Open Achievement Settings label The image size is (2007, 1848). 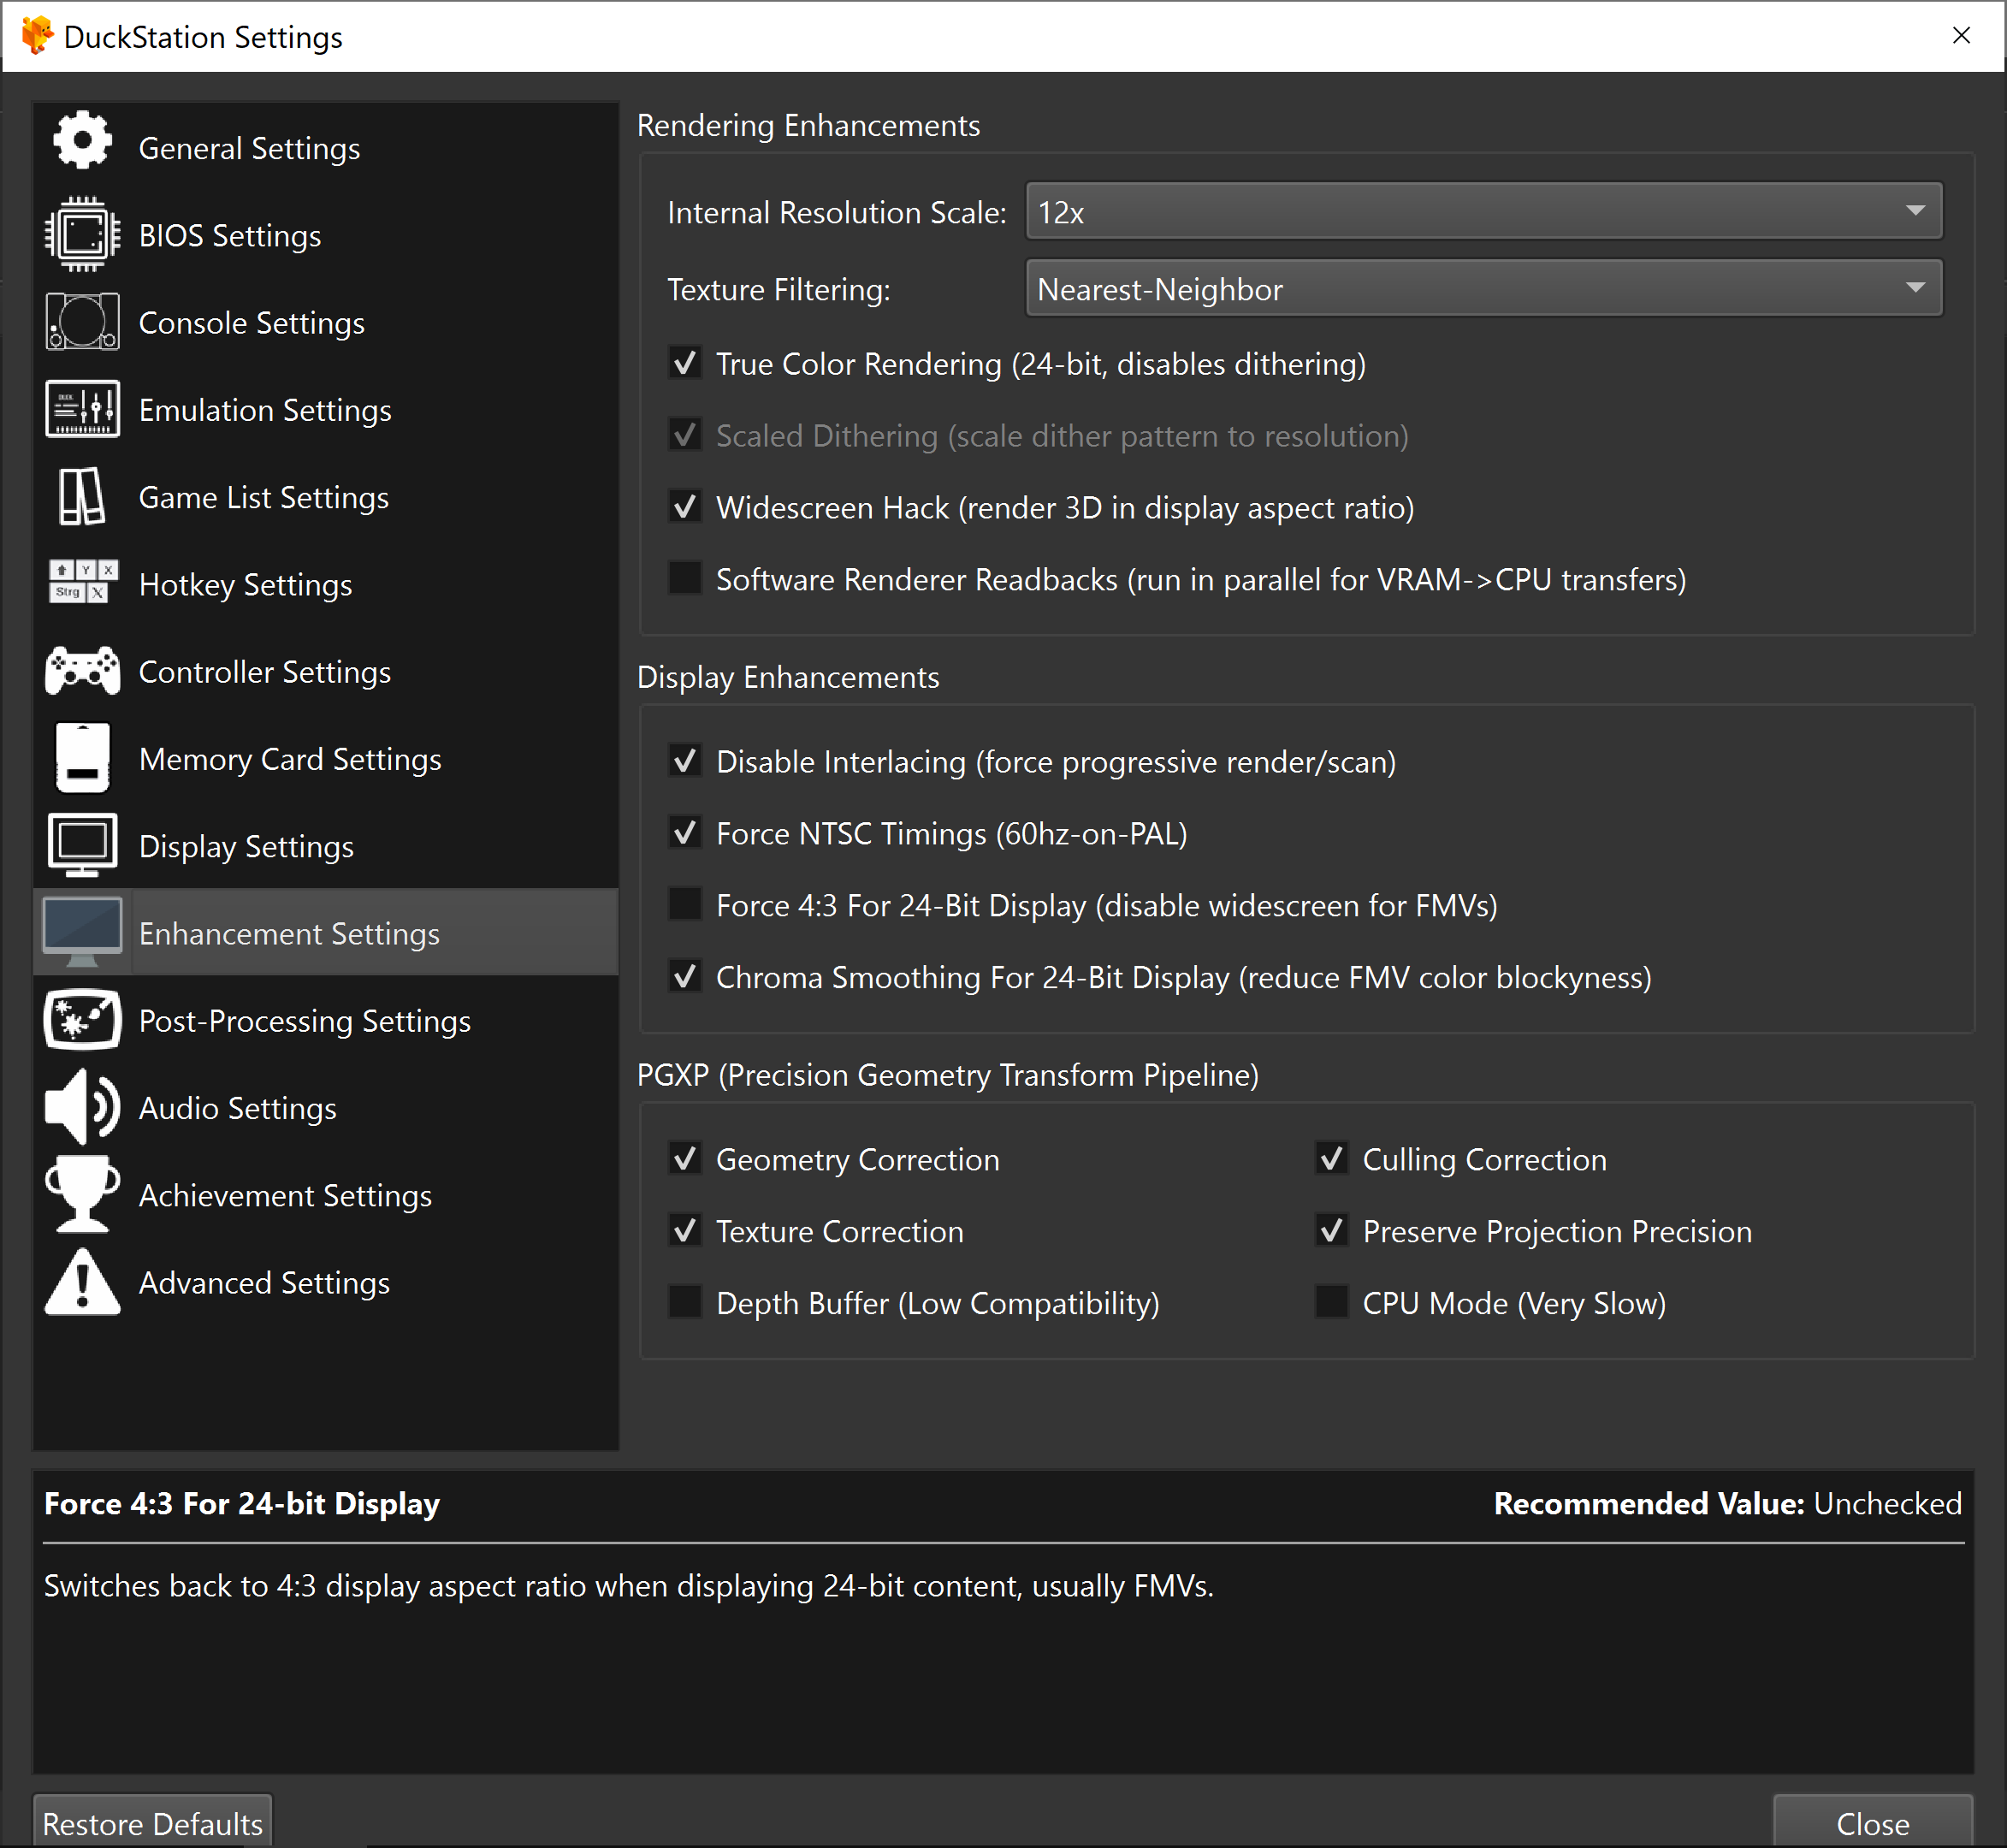tap(285, 1196)
